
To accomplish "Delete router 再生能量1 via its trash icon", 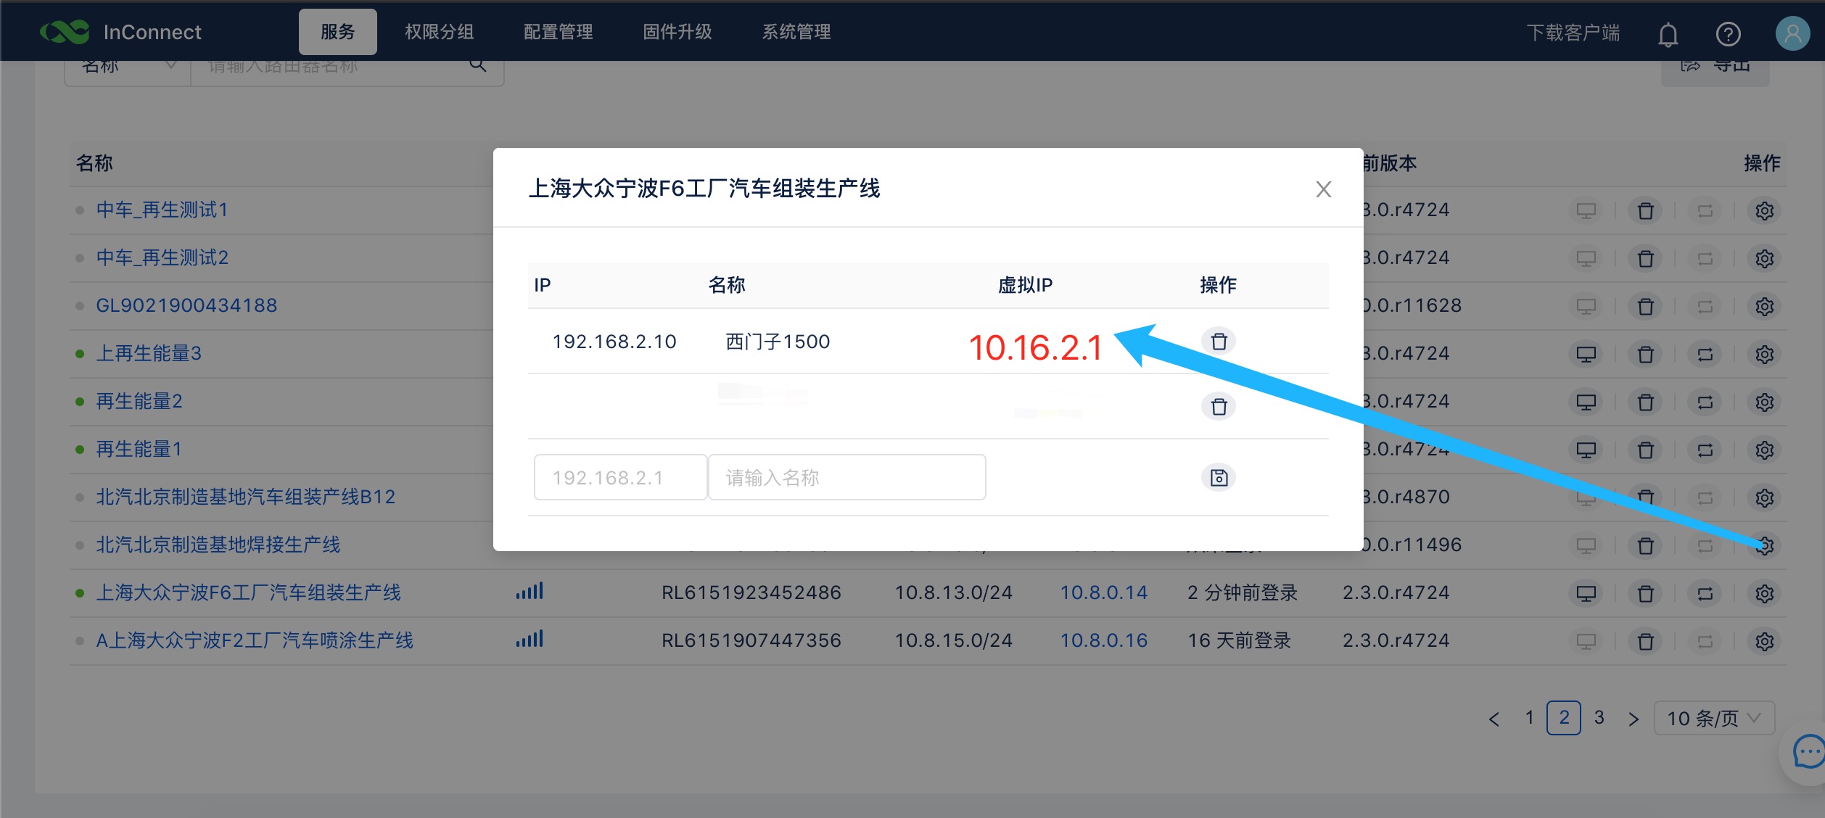I will click(1645, 450).
